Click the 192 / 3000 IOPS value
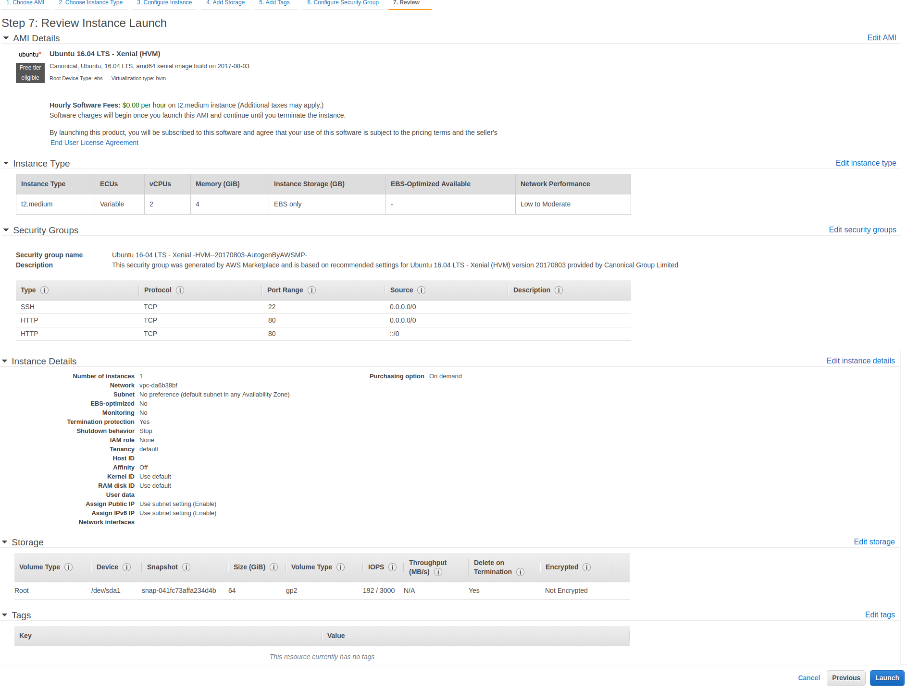The width and height of the screenshot is (907, 686). 379,591
